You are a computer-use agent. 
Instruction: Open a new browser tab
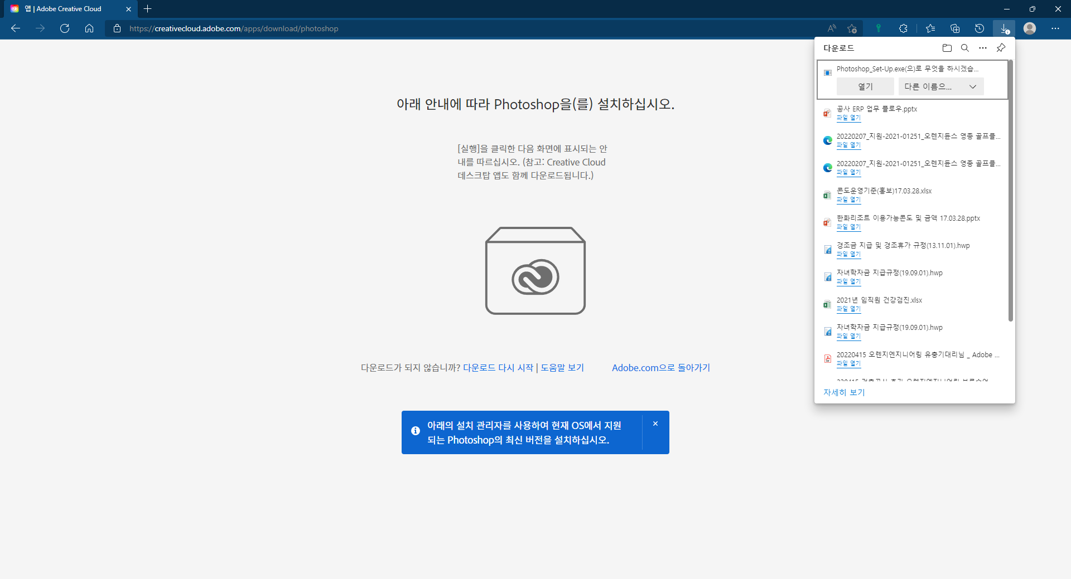click(147, 9)
